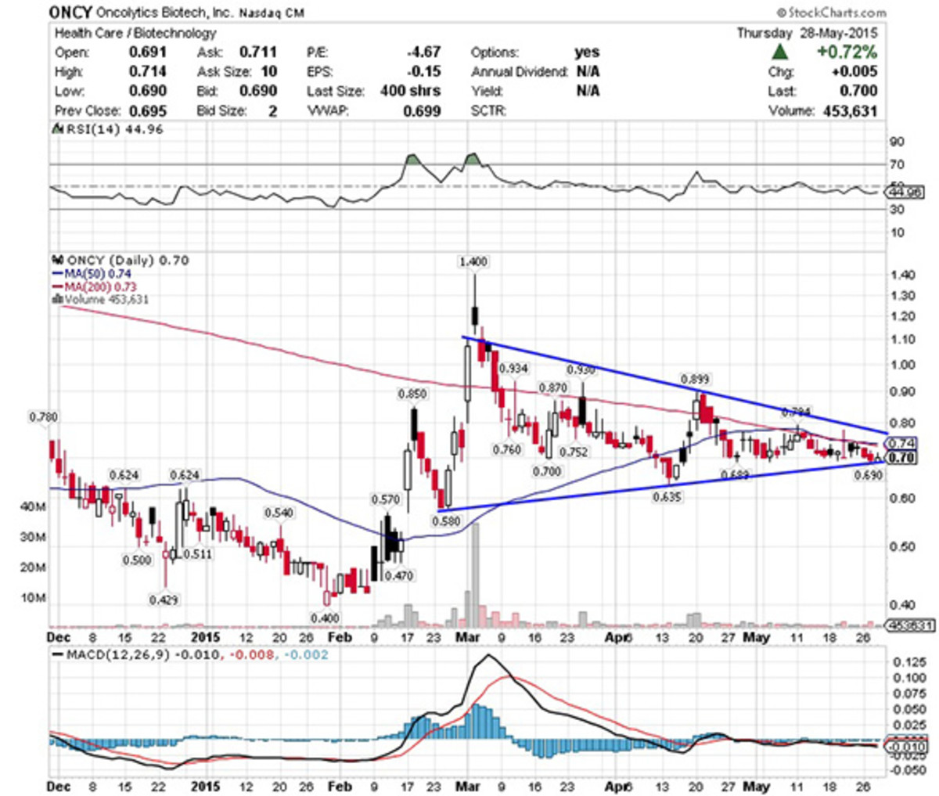Click the Annual Dividend N/A value
This screenshot has height=796, width=939.
click(x=588, y=72)
